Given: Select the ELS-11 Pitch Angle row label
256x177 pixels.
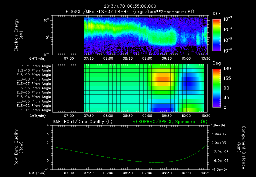Looking at the screenshot, I should tap(34, 66).
